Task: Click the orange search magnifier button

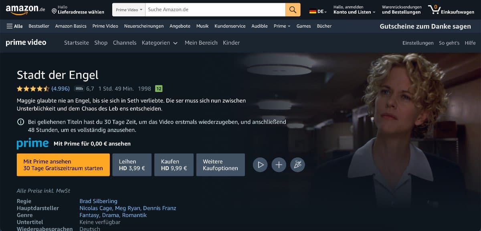Action: [293, 10]
